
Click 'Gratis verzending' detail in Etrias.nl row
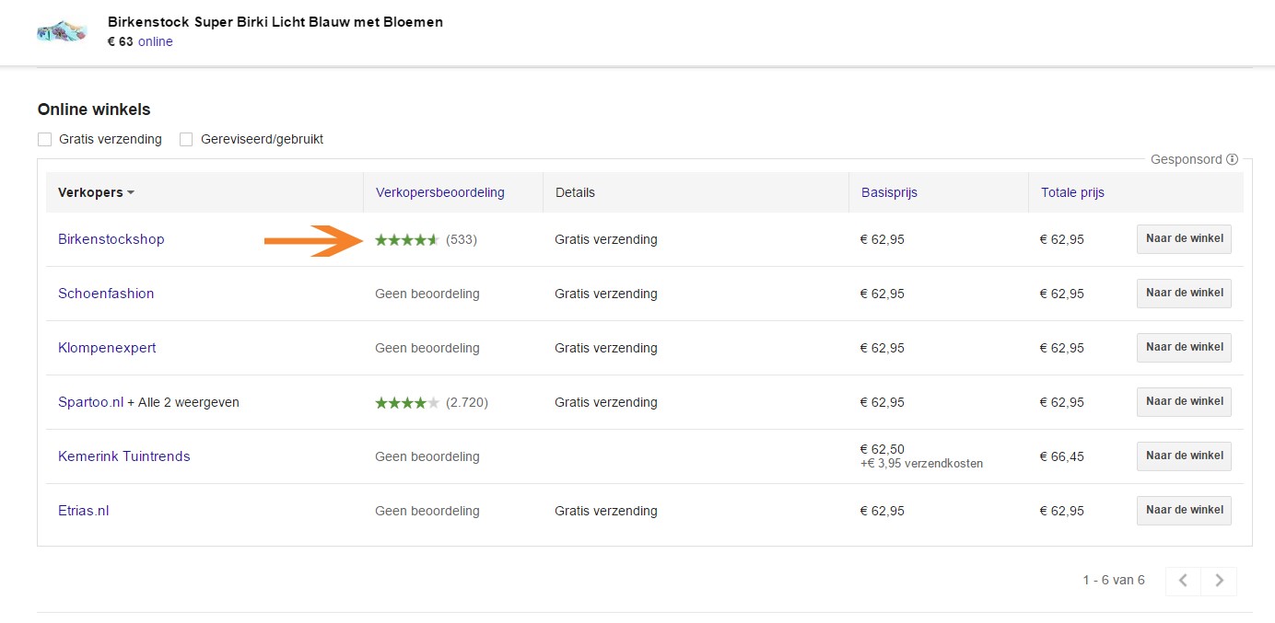pyautogui.click(x=606, y=511)
